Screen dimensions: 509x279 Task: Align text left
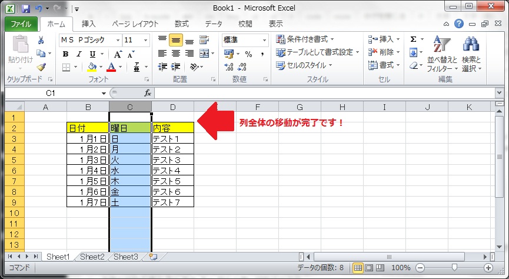coord(162,53)
